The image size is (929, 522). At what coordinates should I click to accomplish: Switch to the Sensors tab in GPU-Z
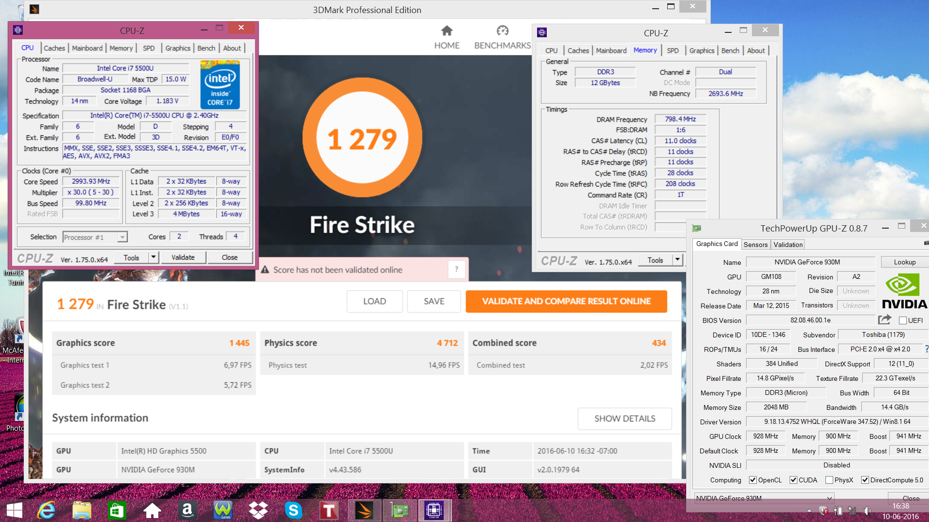pos(755,245)
